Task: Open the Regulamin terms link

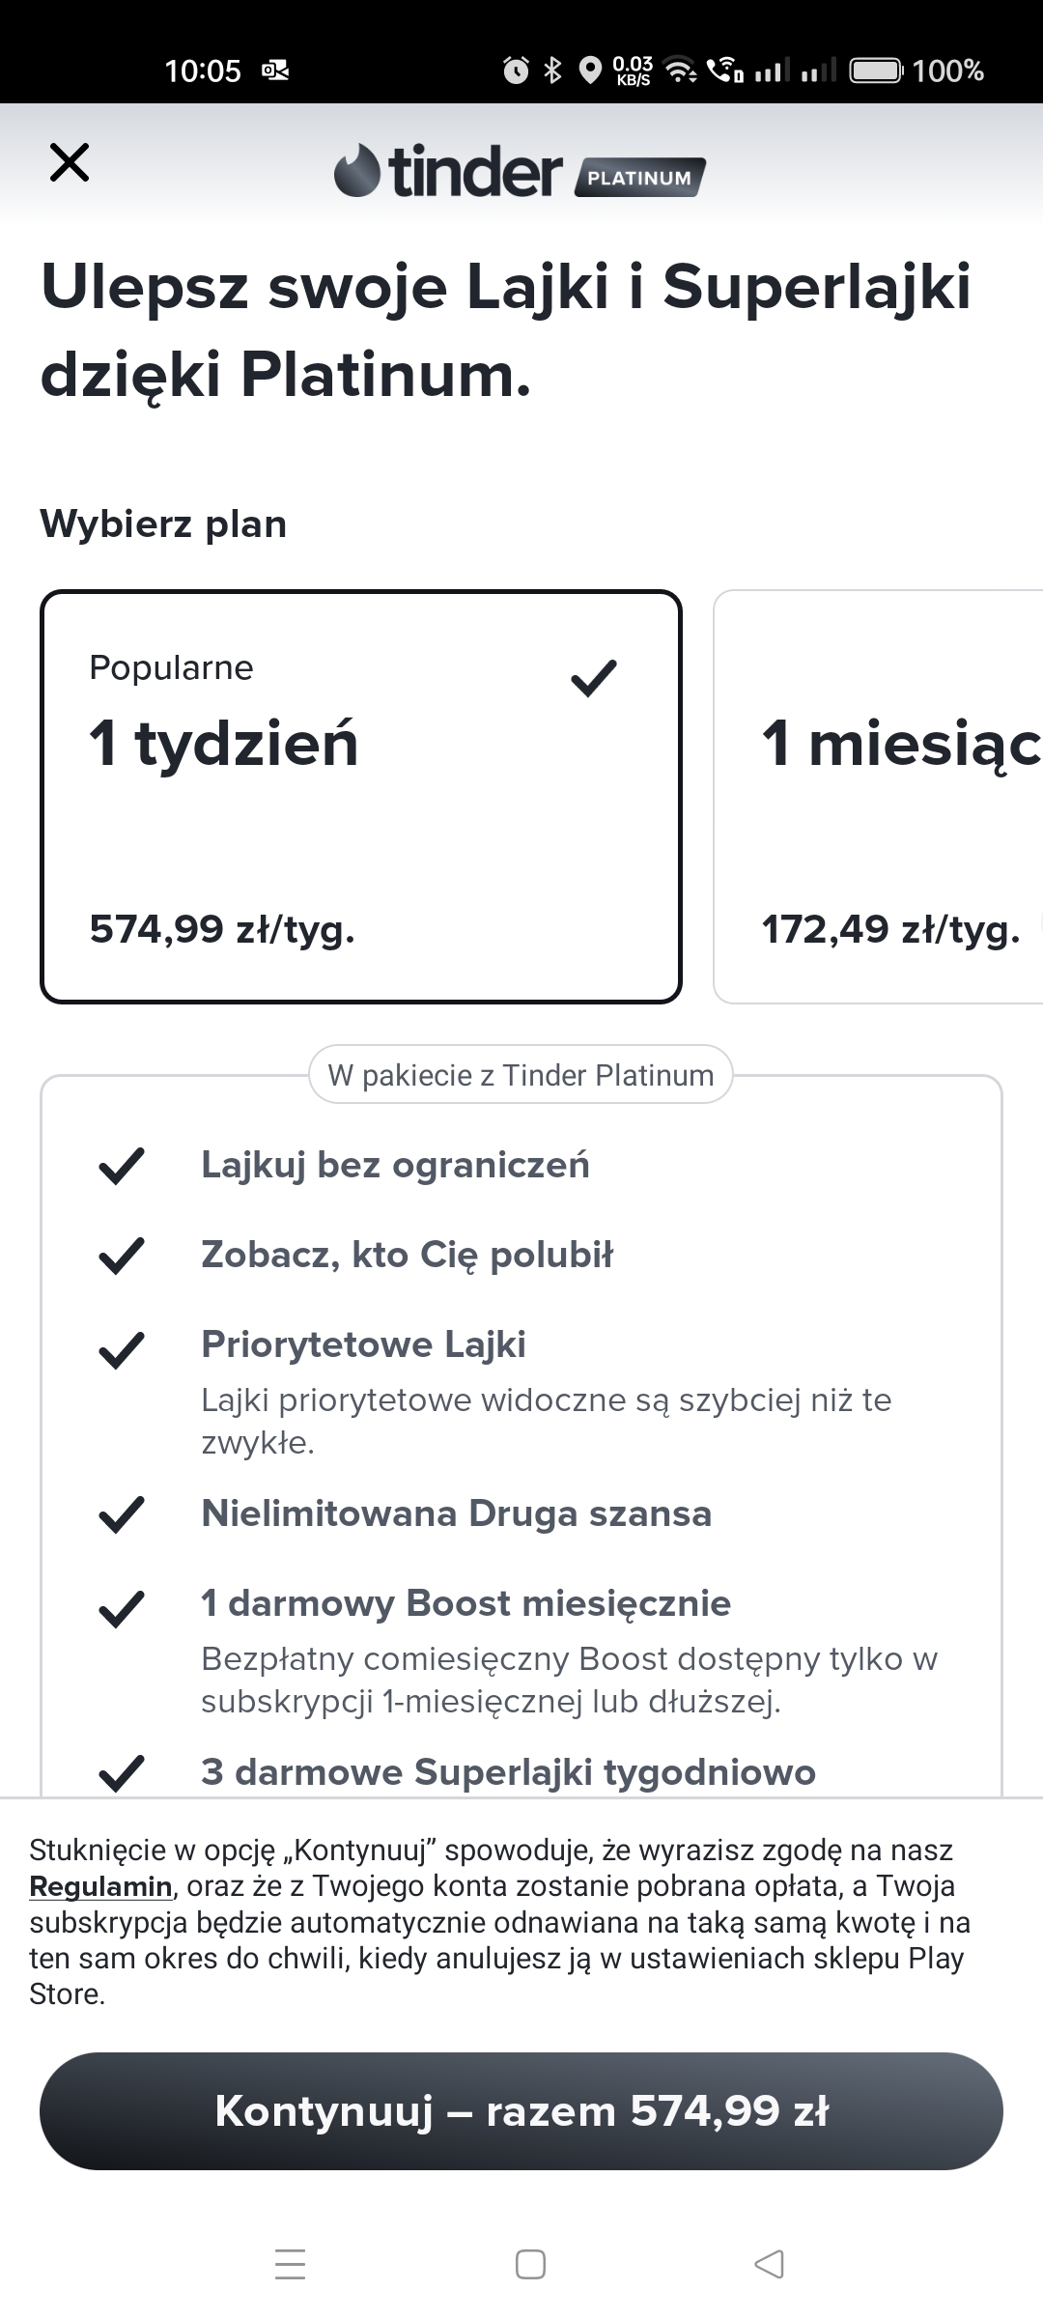Action: click(100, 1886)
